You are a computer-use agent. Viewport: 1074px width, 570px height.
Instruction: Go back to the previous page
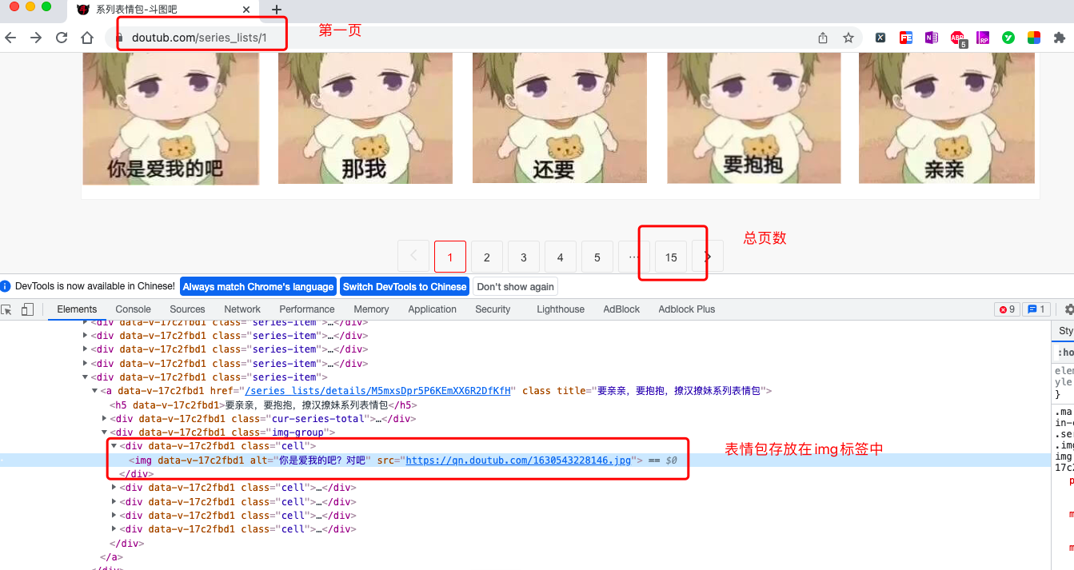10,38
